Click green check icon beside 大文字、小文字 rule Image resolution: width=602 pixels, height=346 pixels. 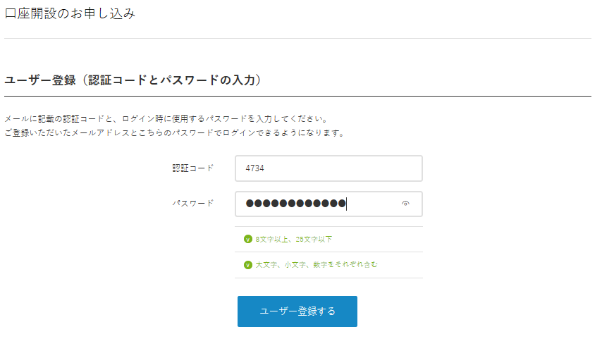[248, 265]
